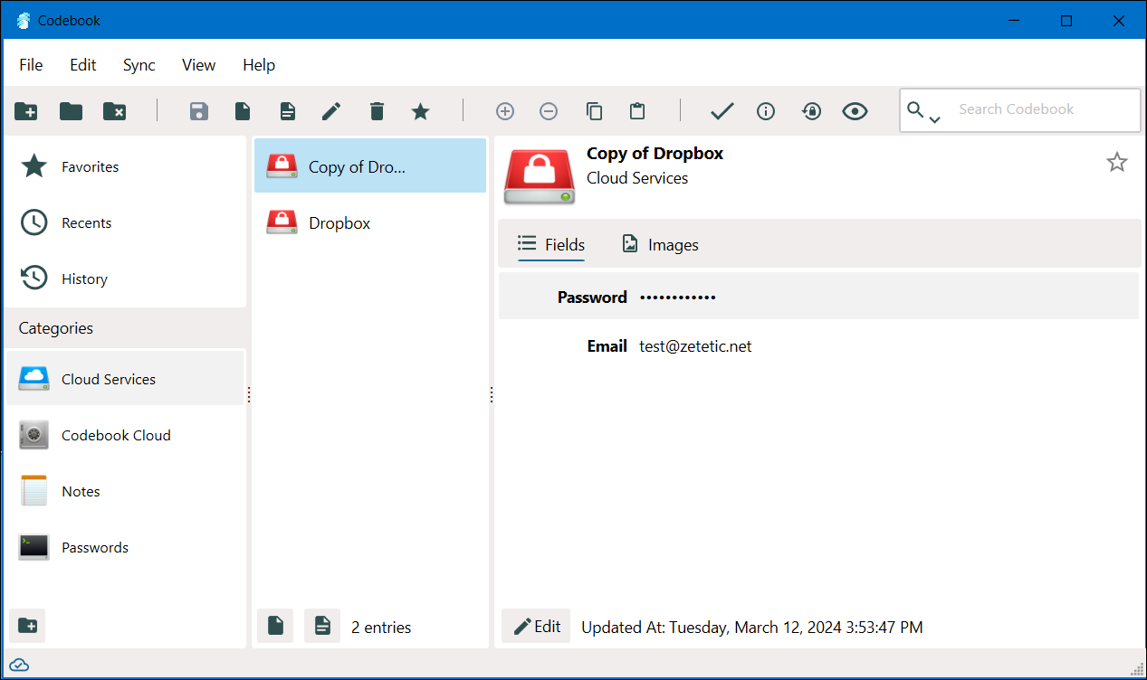Click the edit pencil toolbar icon
Image resolution: width=1147 pixels, height=680 pixels.
331,111
